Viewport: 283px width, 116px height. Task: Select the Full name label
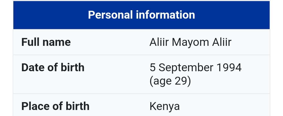46,42
